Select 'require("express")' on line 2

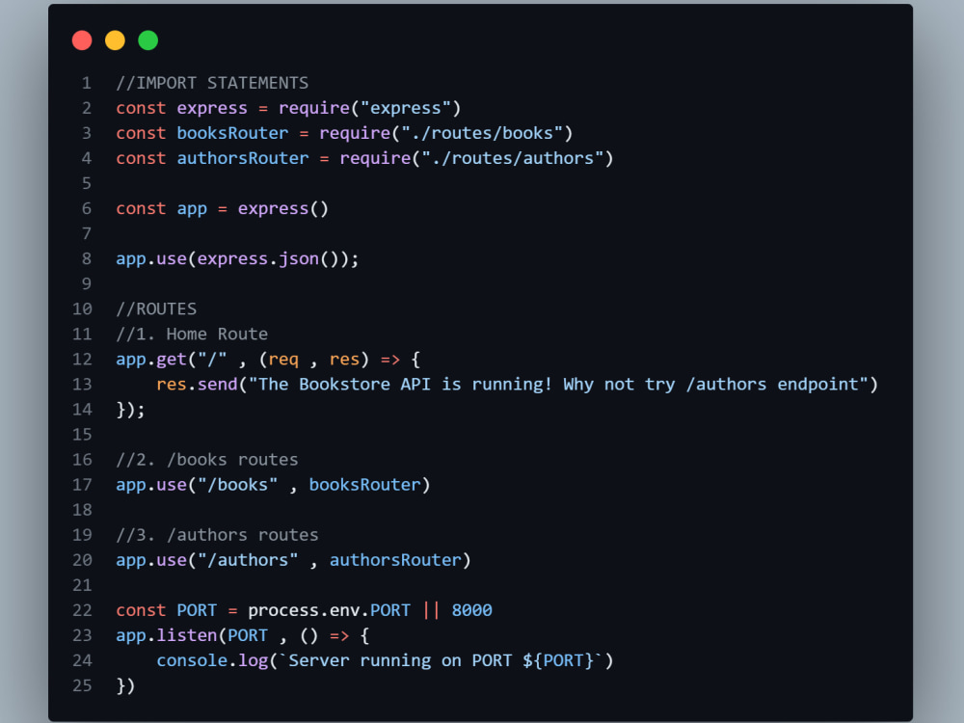click(x=369, y=108)
